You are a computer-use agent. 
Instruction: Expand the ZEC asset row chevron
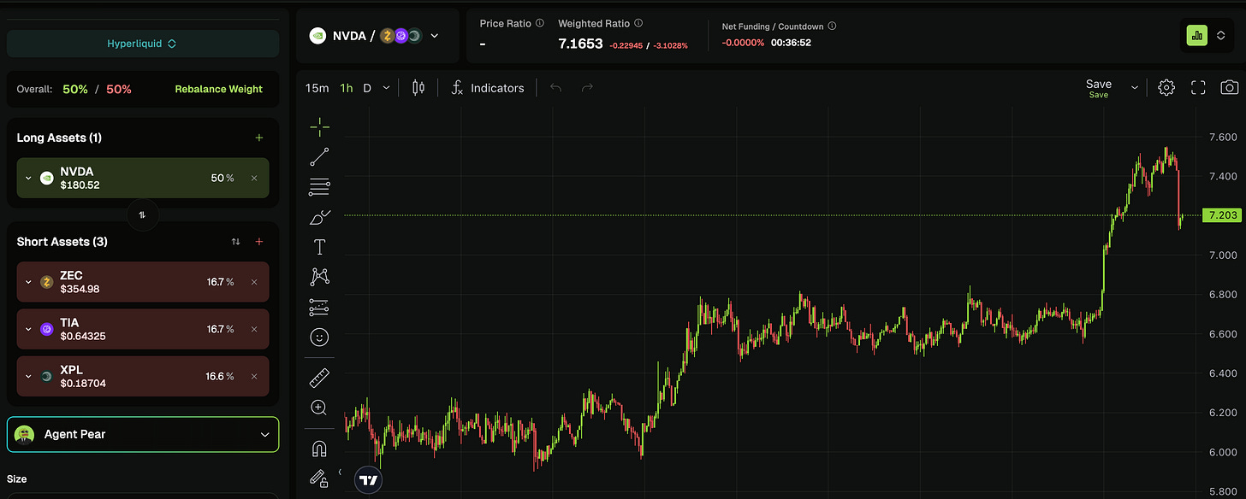pos(28,282)
